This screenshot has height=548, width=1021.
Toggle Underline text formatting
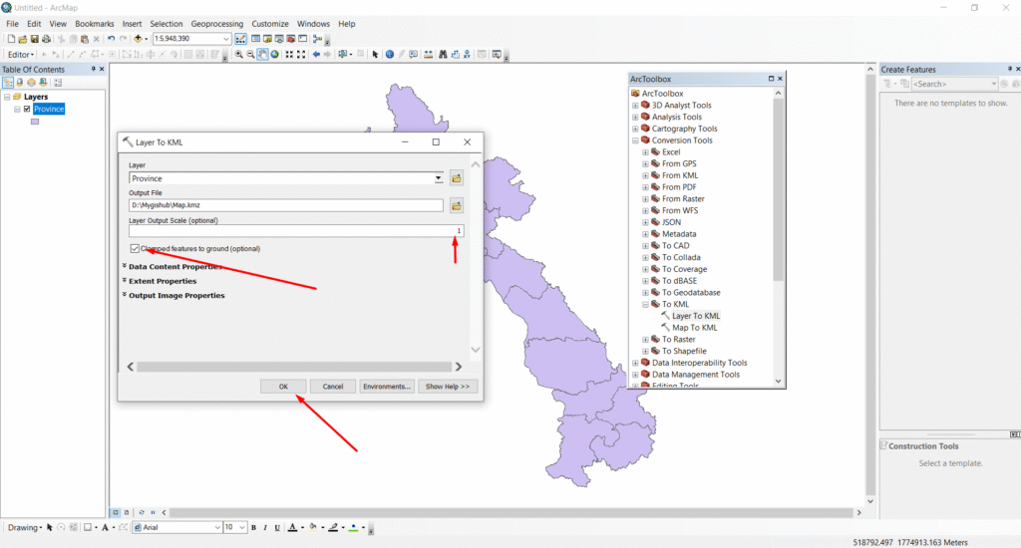tap(277, 527)
